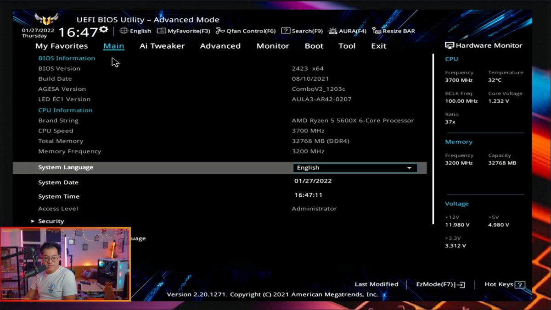
Task: Click the webcam overlay thumbnail
Action: 65,264
